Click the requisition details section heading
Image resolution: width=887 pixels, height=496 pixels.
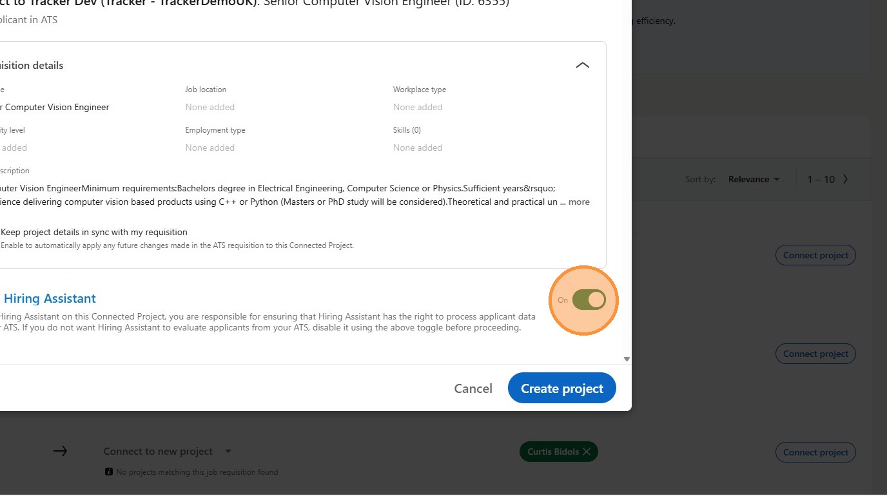pos(32,66)
